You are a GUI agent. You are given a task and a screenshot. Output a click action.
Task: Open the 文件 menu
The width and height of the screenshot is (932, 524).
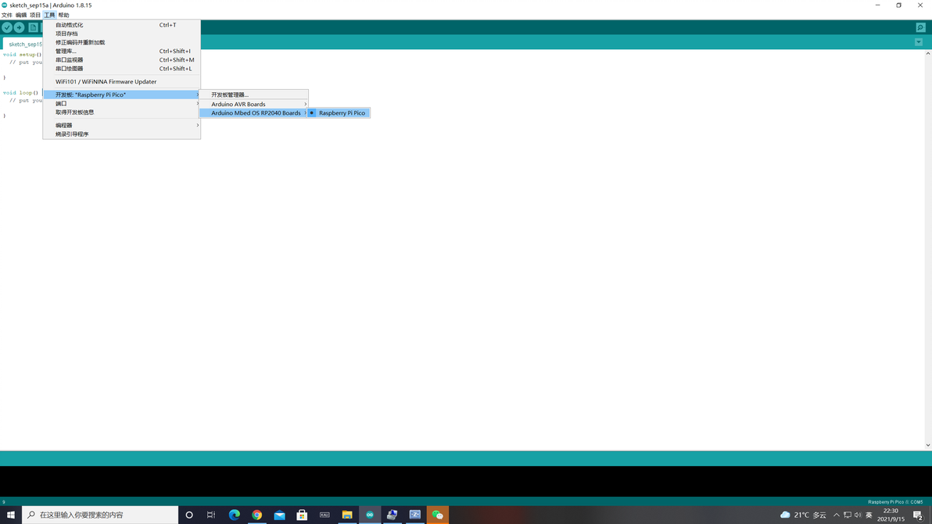pos(6,15)
